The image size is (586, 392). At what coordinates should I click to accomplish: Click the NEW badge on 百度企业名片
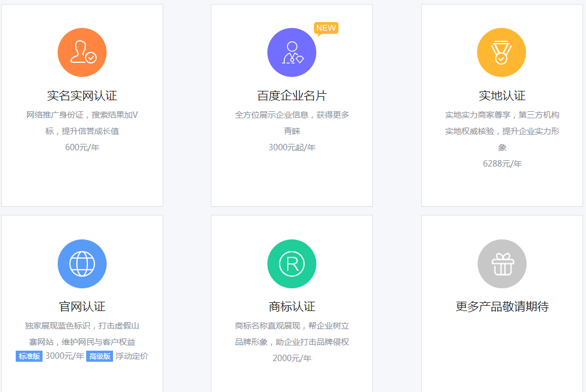(x=326, y=29)
